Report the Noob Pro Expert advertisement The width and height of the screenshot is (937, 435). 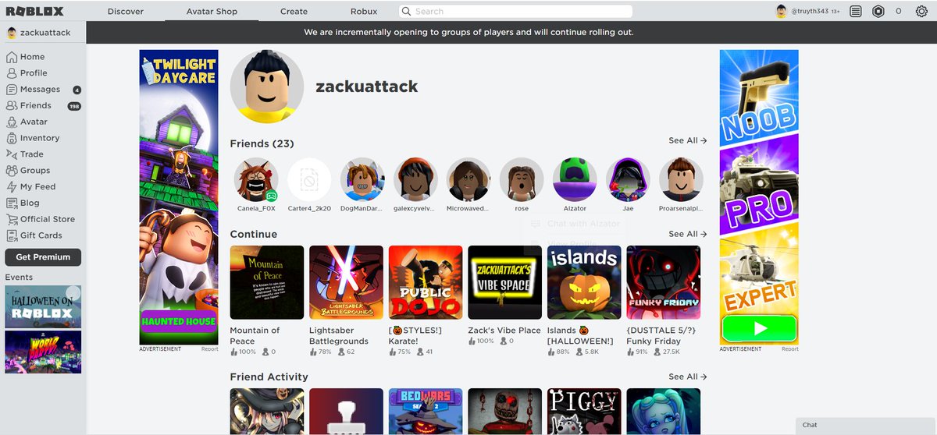(790, 349)
